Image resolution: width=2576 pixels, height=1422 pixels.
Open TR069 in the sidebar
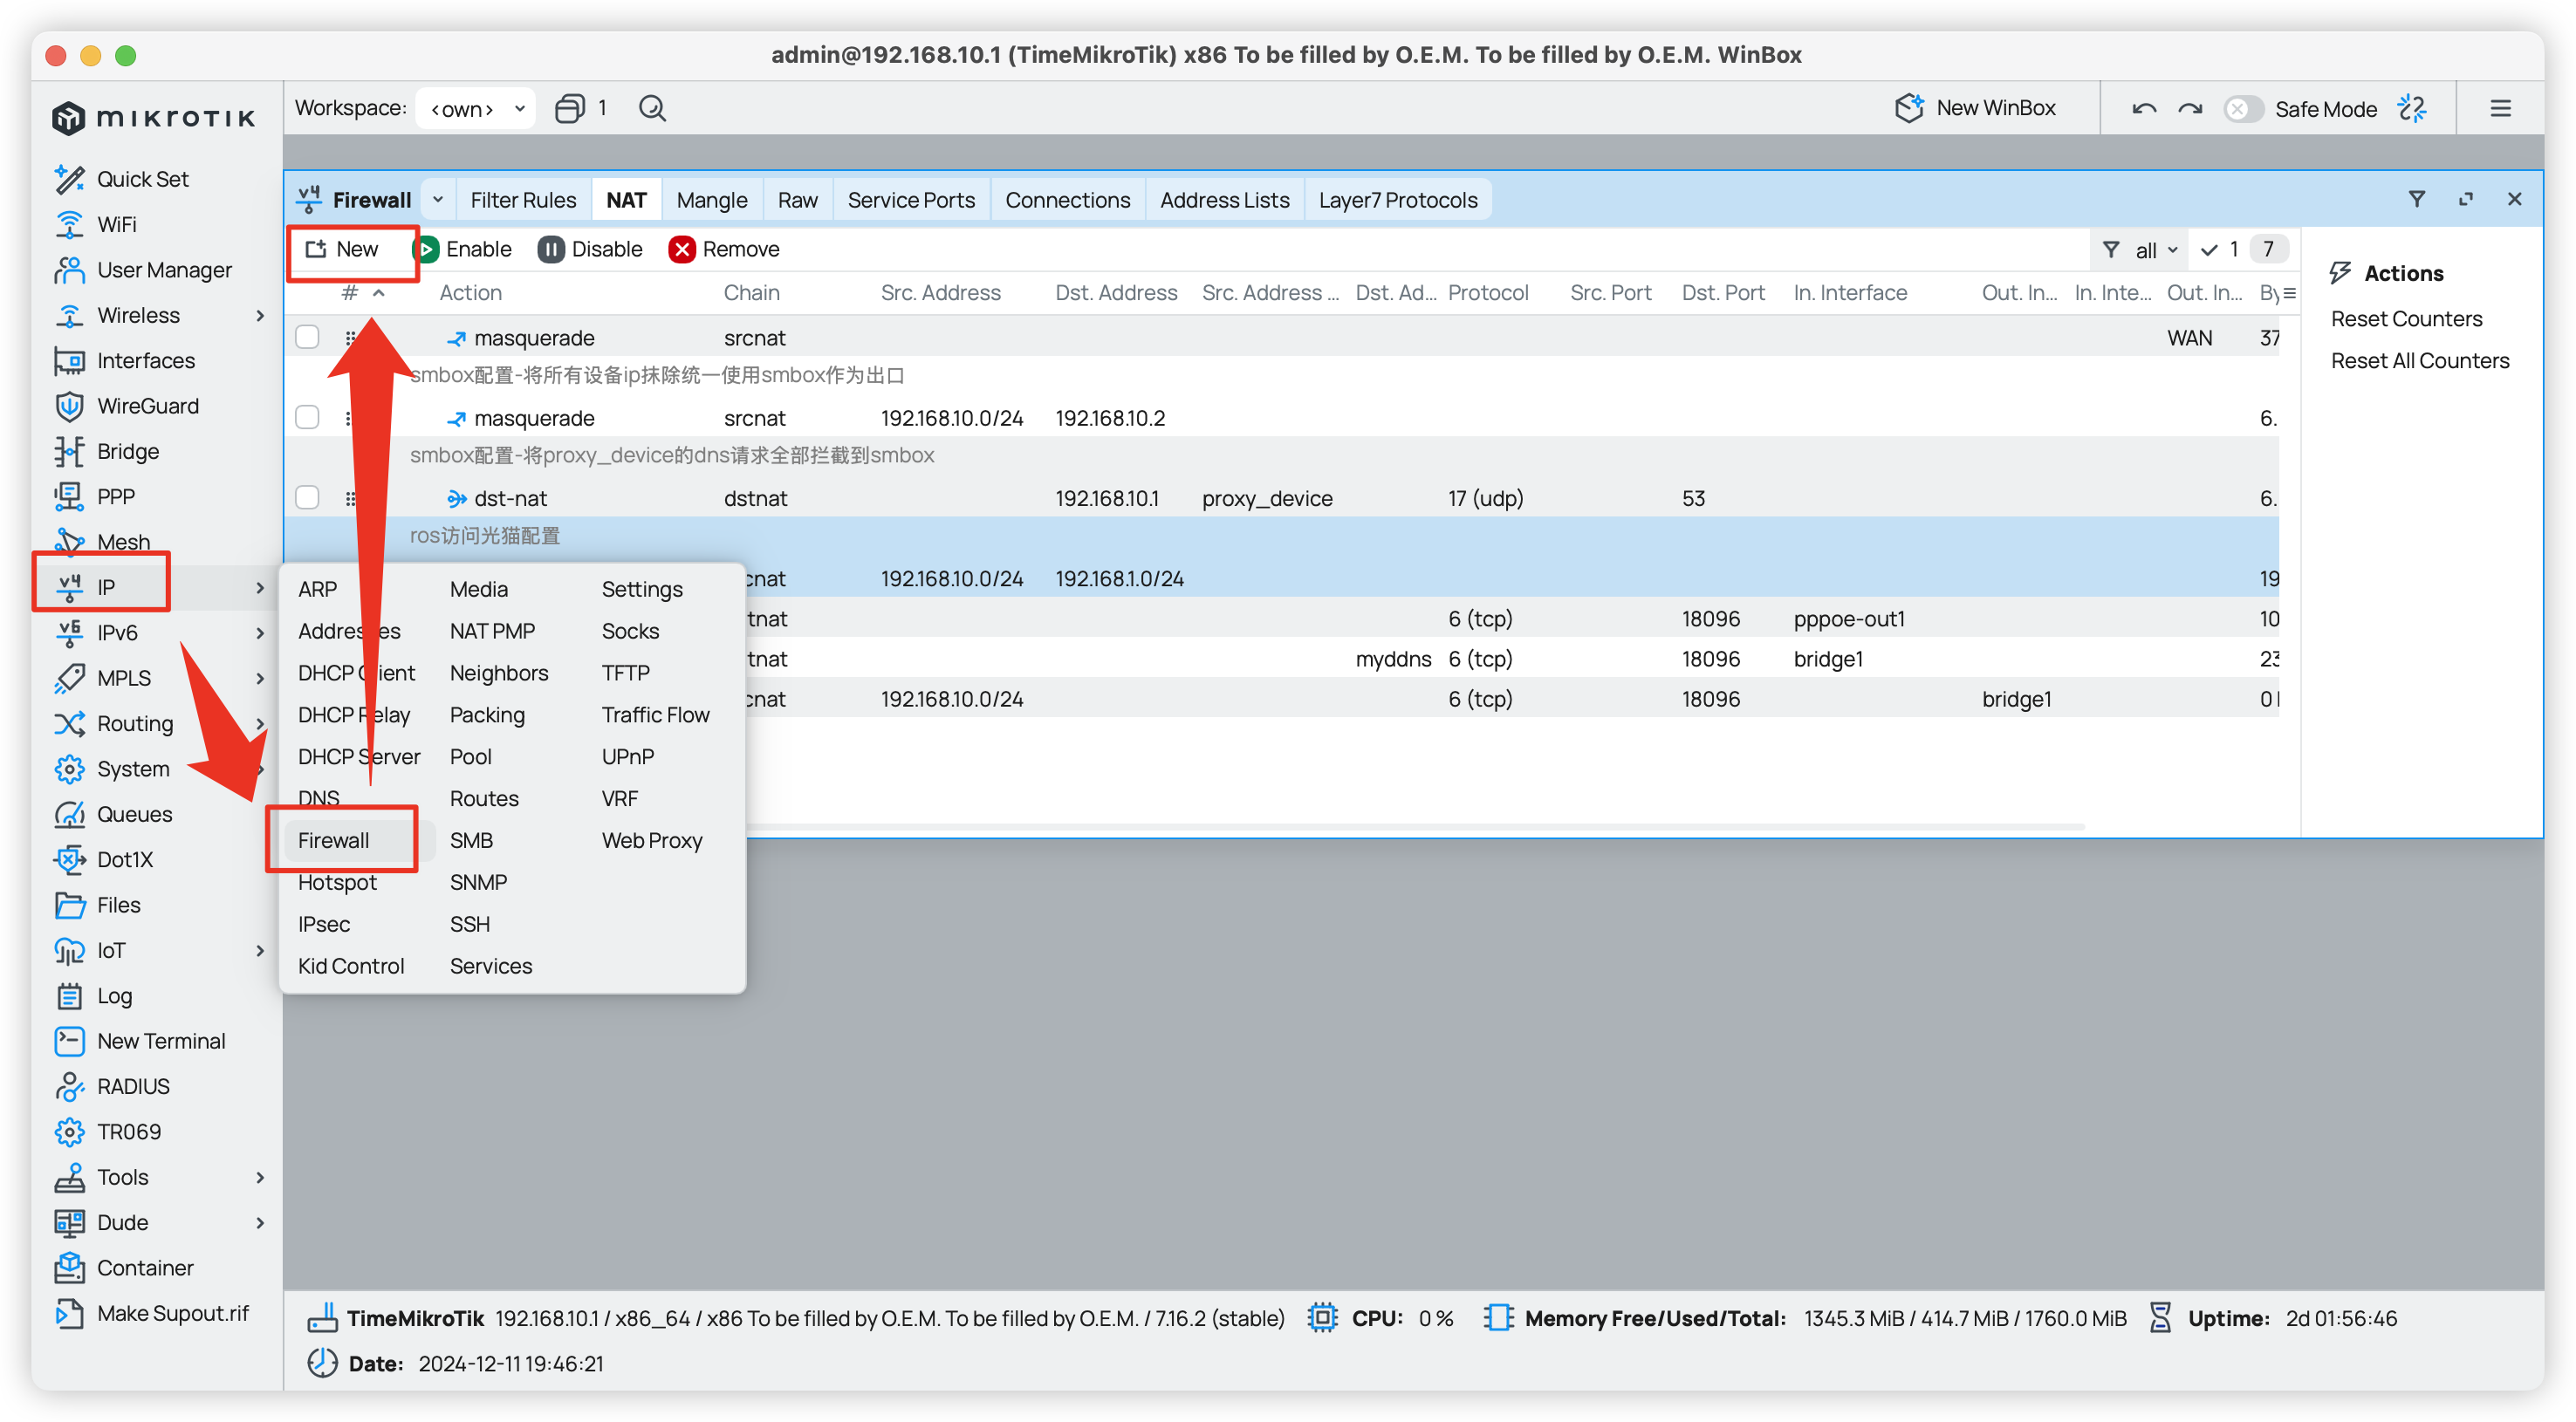coord(108,1132)
